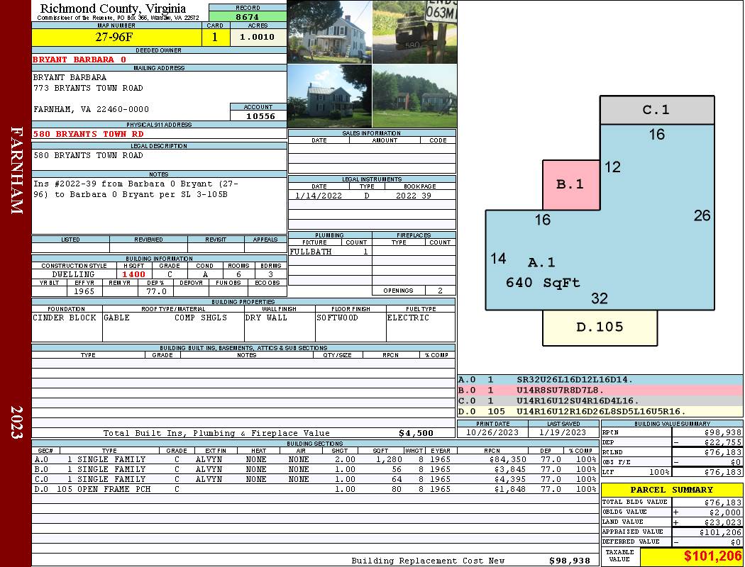Select building section row B.0 SINGLE FAMILY
This screenshot has height=567, width=745.
click(x=314, y=469)
